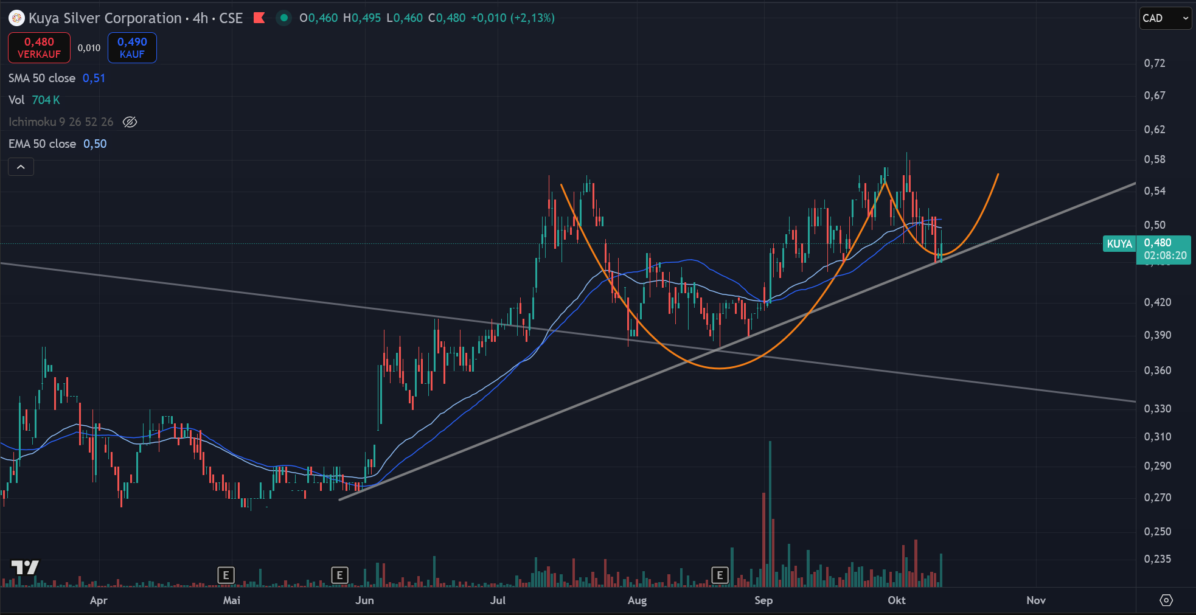Click the 0,490 KAUF buy button
The width and height of the screenshot is (1196, 615).
tap(132, 47)
